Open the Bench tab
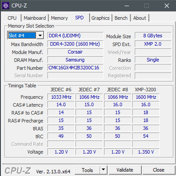The height and width of the screenshot is (176, 176). pos(121,18)
